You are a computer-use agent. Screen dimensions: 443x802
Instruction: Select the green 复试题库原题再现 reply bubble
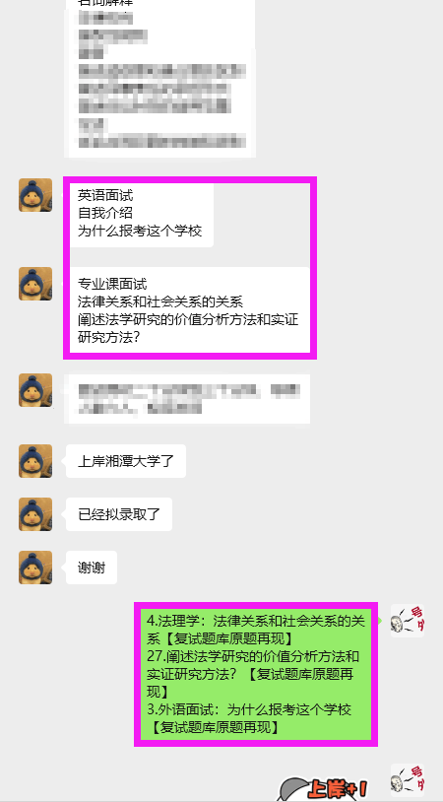click(256, 674)
